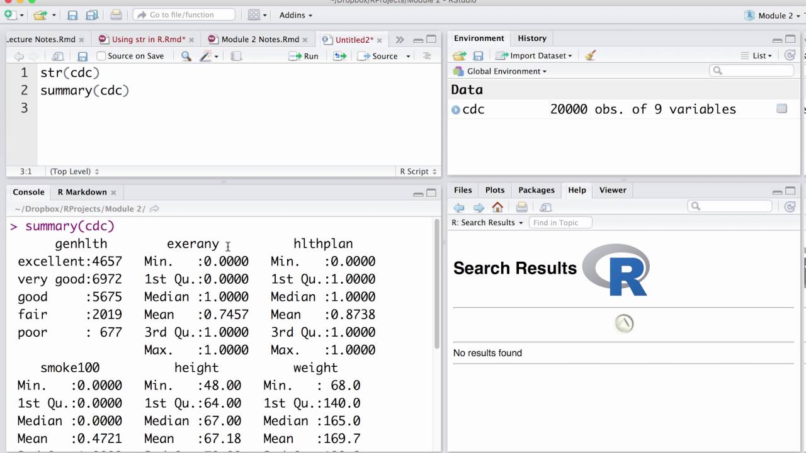This screenshot has height=453, width=806.
Task: Open the Global Environment selector
Action: pyautogui.click(x=500, y=71)
